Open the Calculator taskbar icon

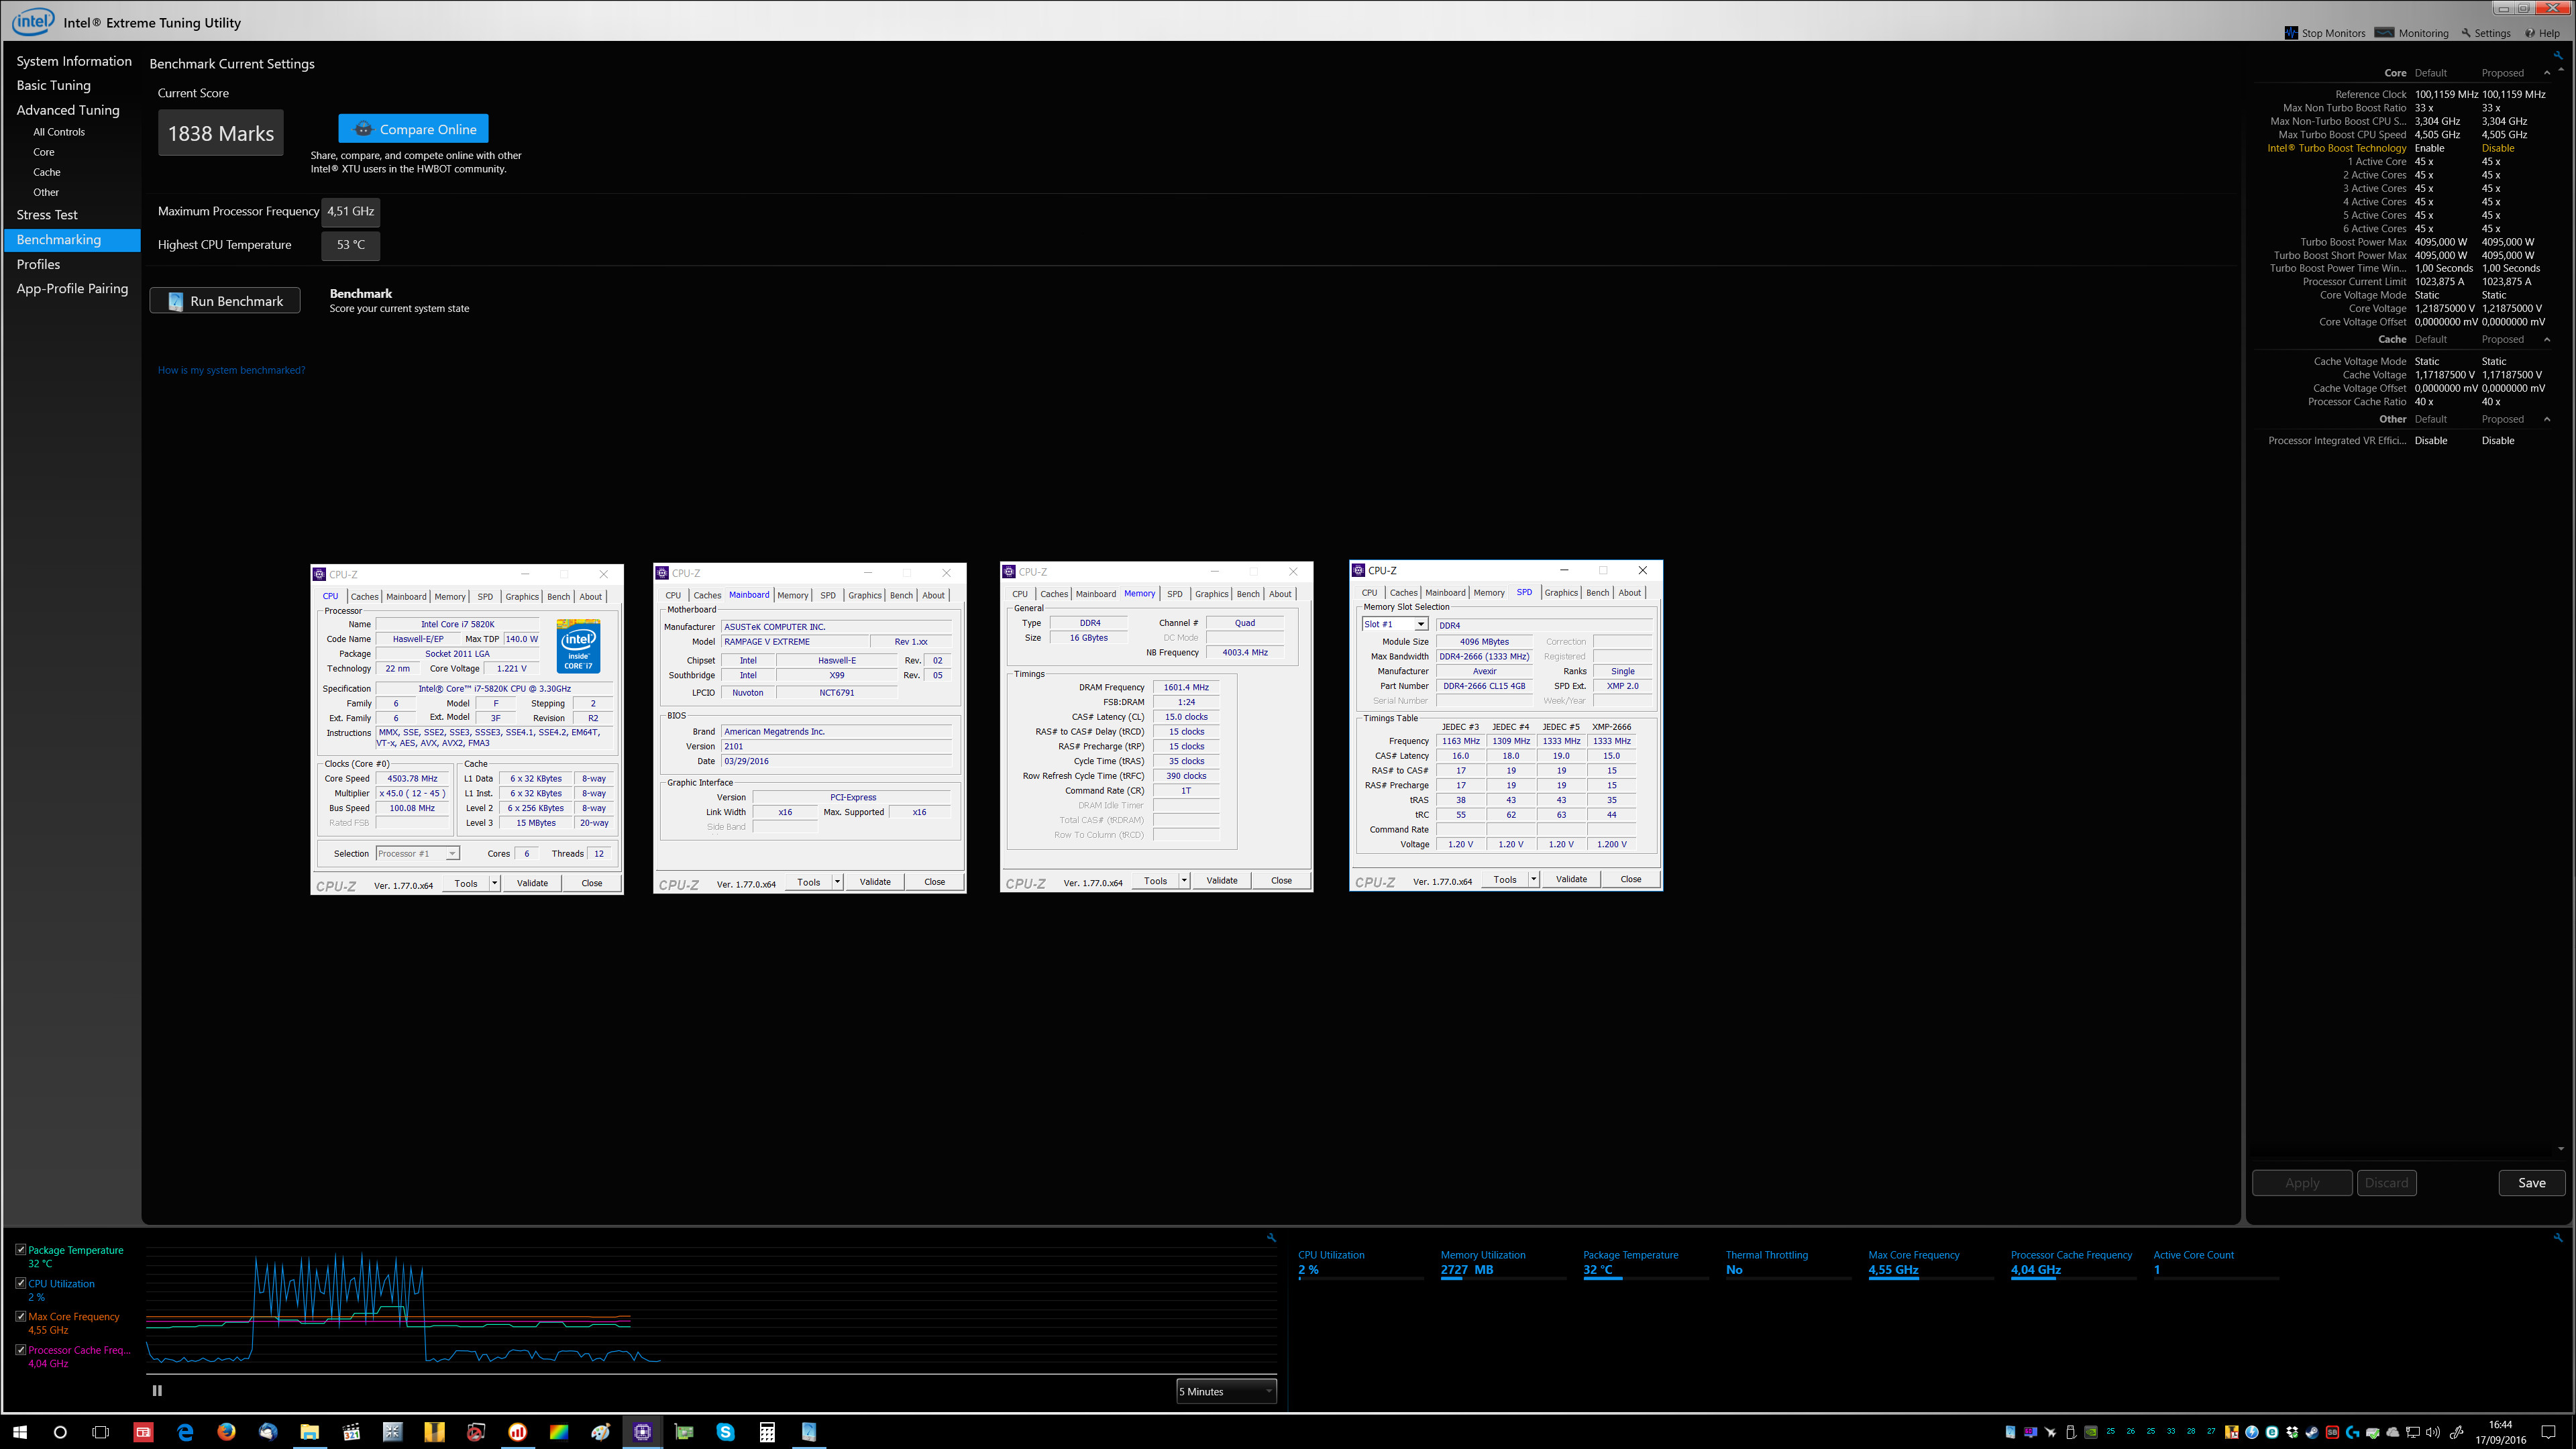[767, 1432]
